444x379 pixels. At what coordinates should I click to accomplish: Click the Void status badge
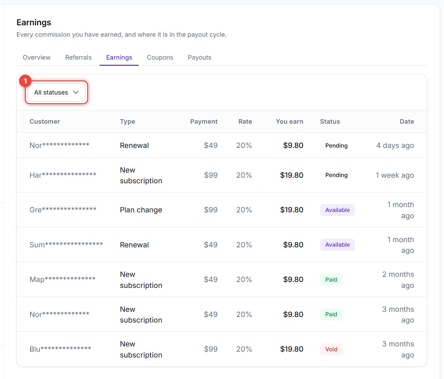click(x=331, y=349)
